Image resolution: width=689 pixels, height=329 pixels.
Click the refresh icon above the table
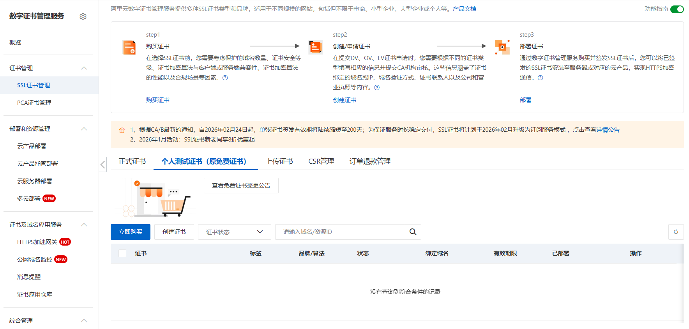pyautogui.click(x=676, y=232)
